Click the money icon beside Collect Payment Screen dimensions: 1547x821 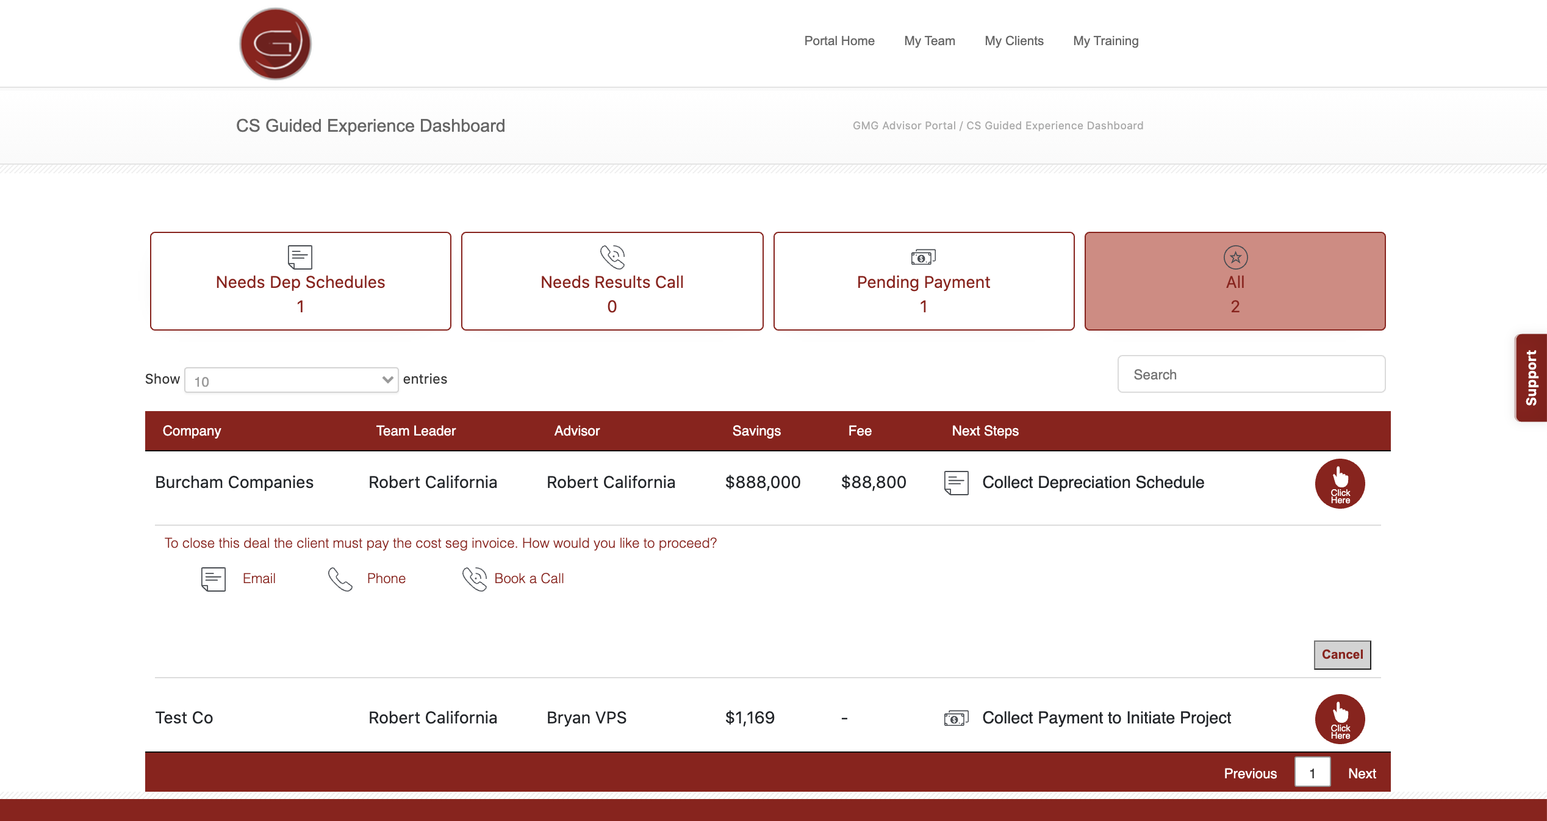pyautogui.click(x=956, y=718)
